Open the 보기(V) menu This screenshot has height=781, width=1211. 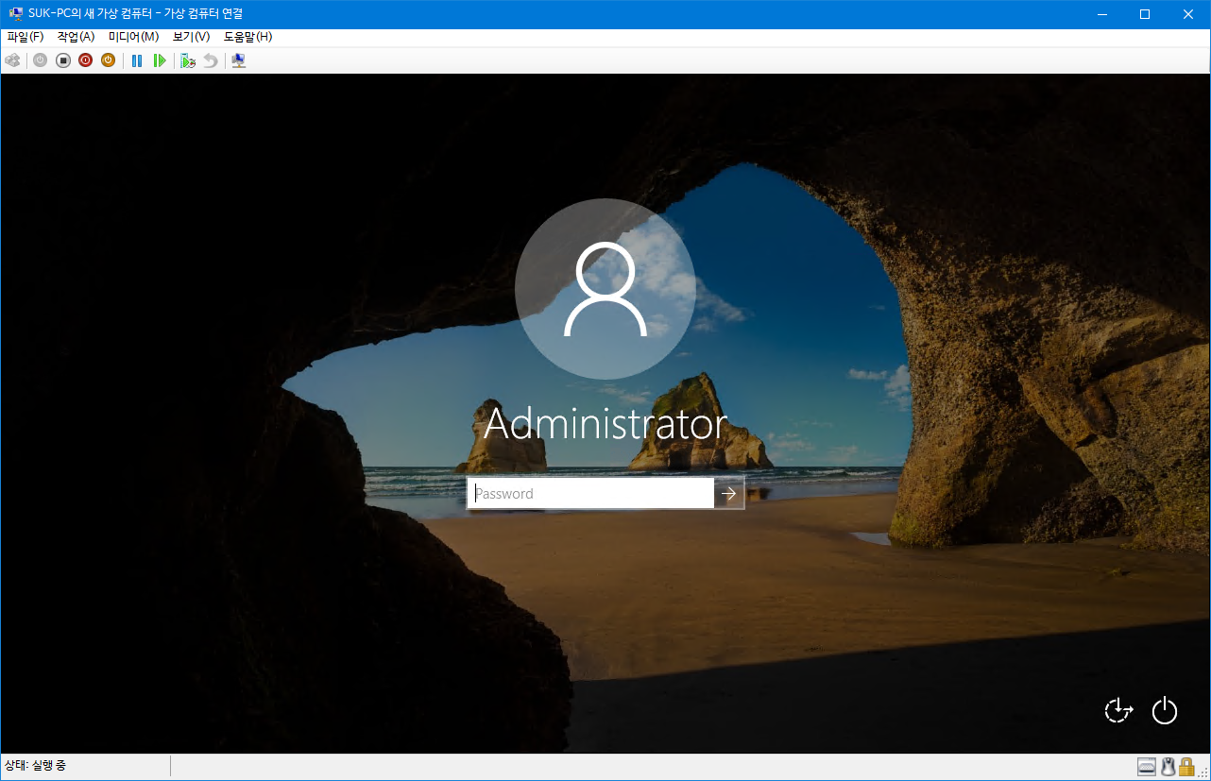[x=191, y=37]
